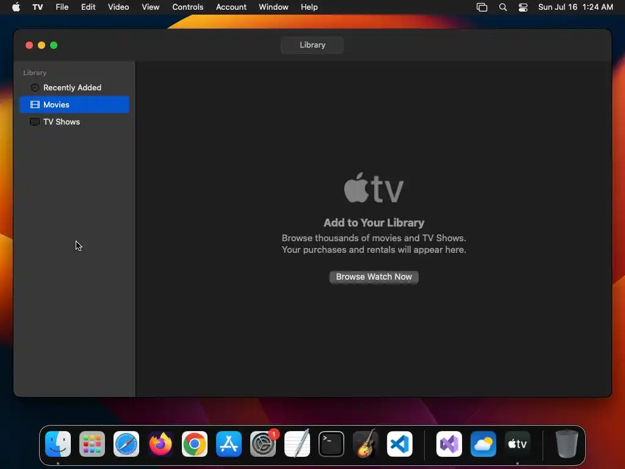Screen dimensions: 625x469
Task: Open Spotlight search in menu bar
Action: pos(503,7)
